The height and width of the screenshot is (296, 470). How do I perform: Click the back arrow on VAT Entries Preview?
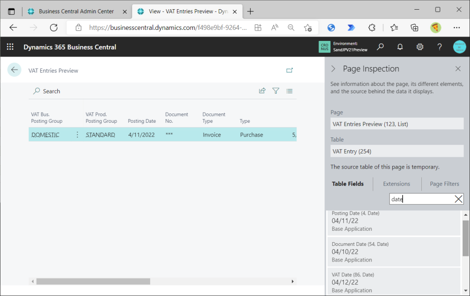click(14, 70)
